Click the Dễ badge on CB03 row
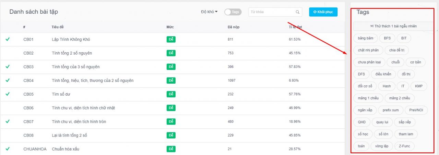This screenshot has width=439, height=155. click(171, 67)
